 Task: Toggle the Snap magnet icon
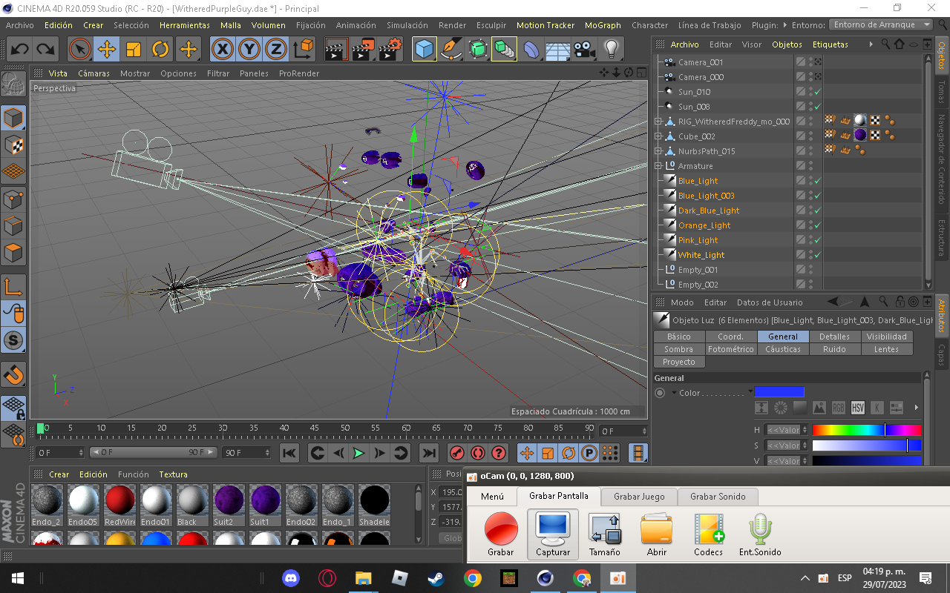click(x=13, y=374)
